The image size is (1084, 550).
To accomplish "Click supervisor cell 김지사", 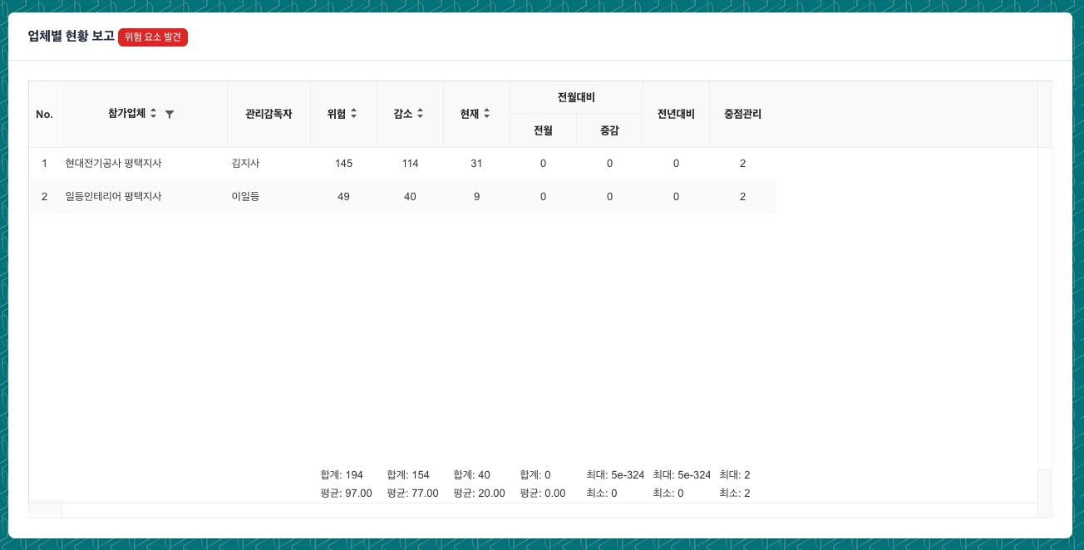I will 246,164.
